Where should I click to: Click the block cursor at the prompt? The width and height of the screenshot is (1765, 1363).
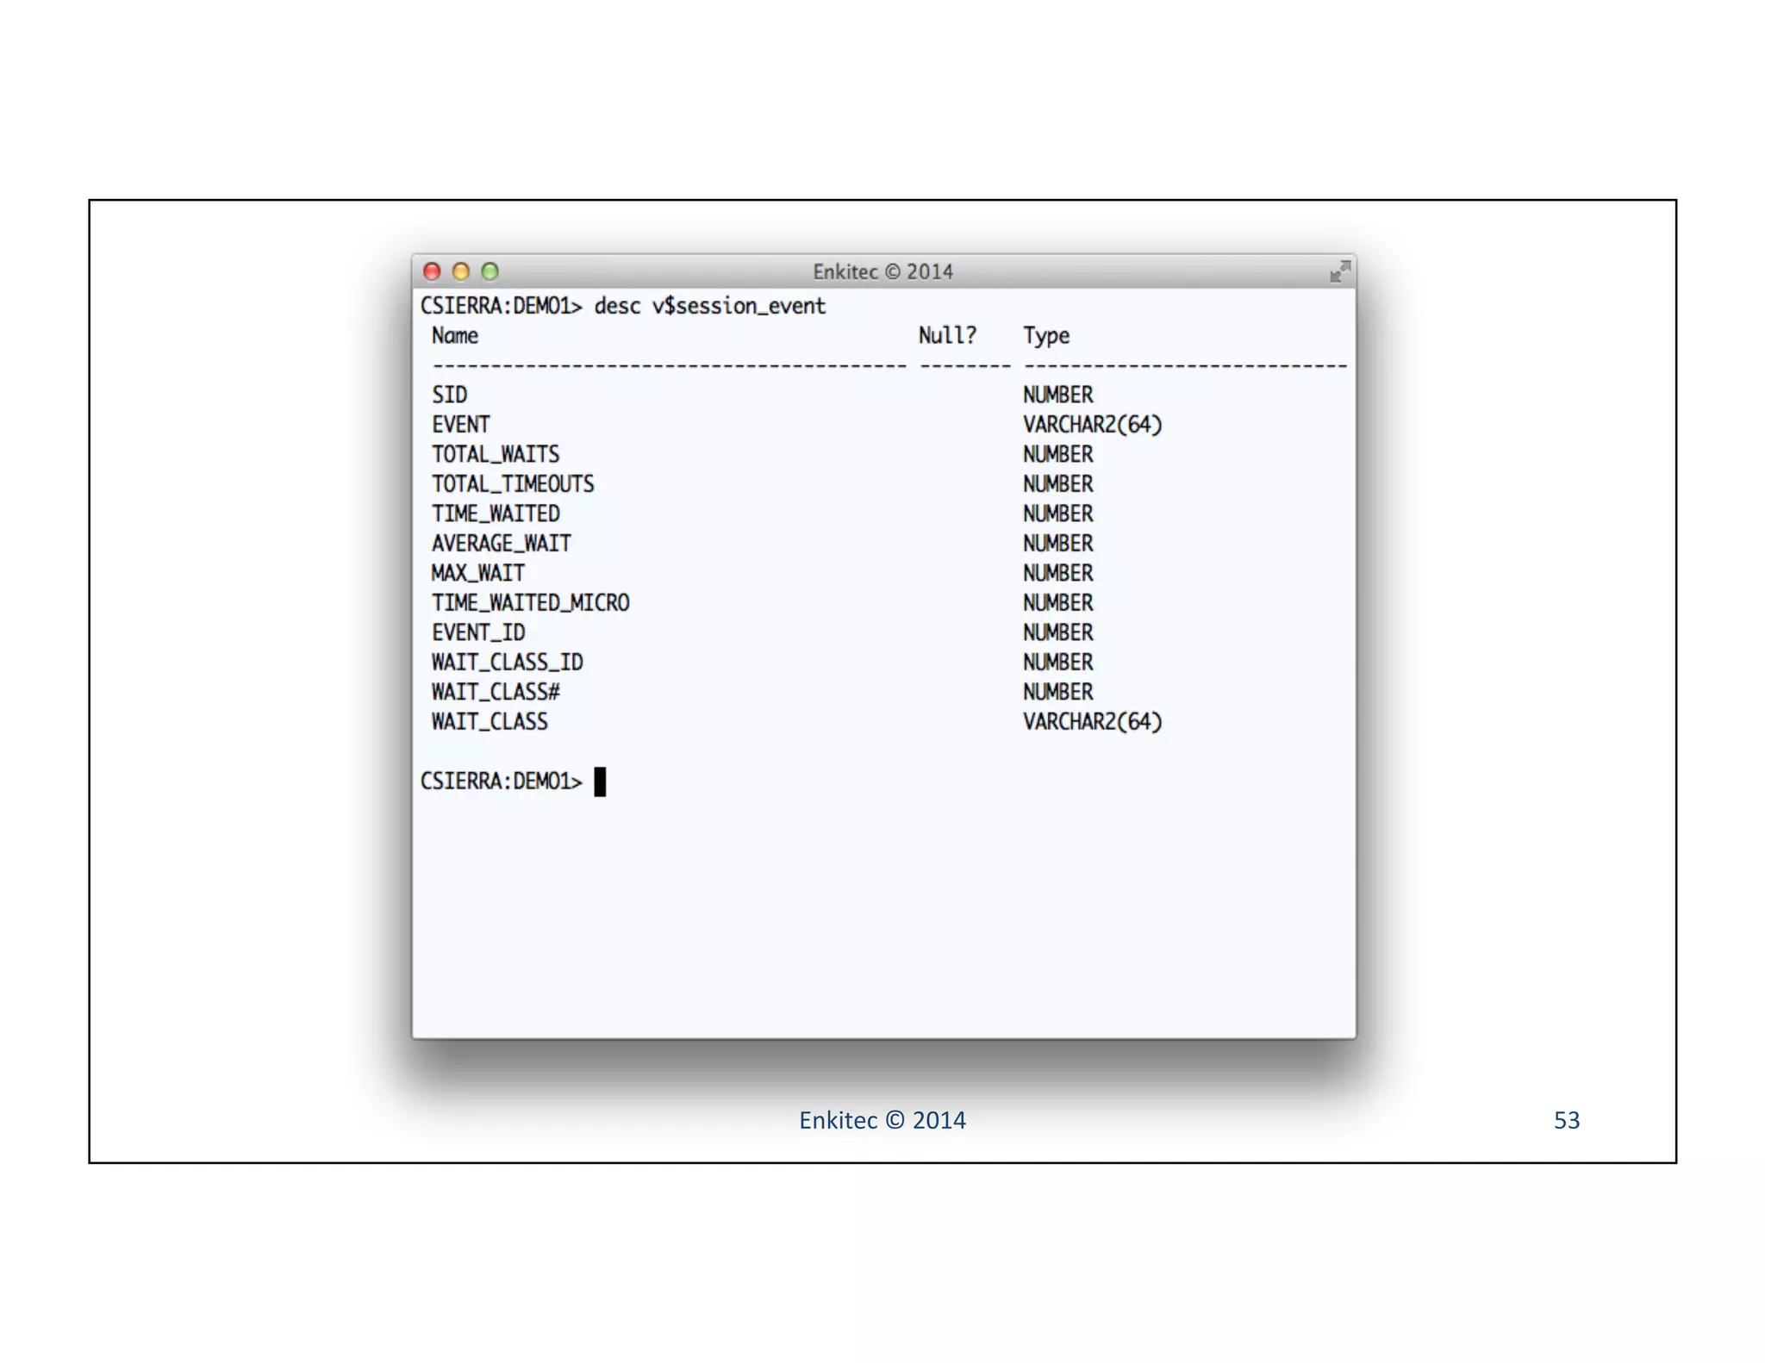point(600,781)
